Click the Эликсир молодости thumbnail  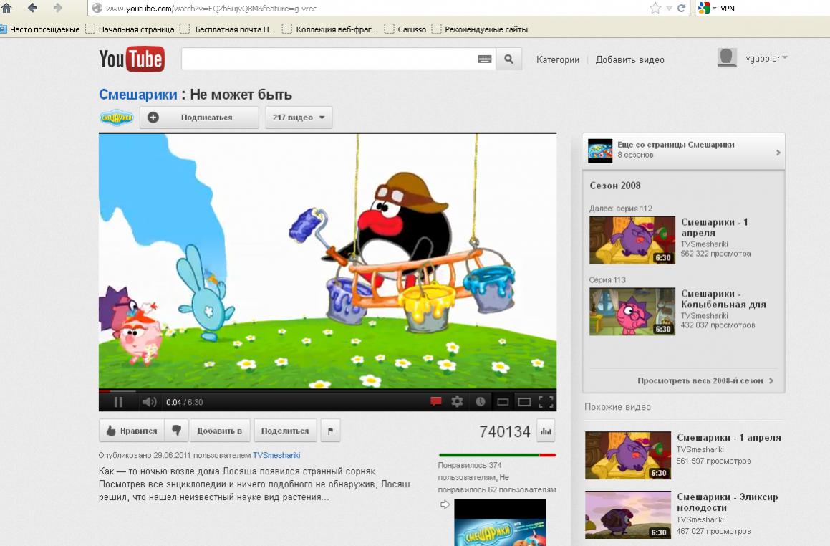click(x=628, y=514)
